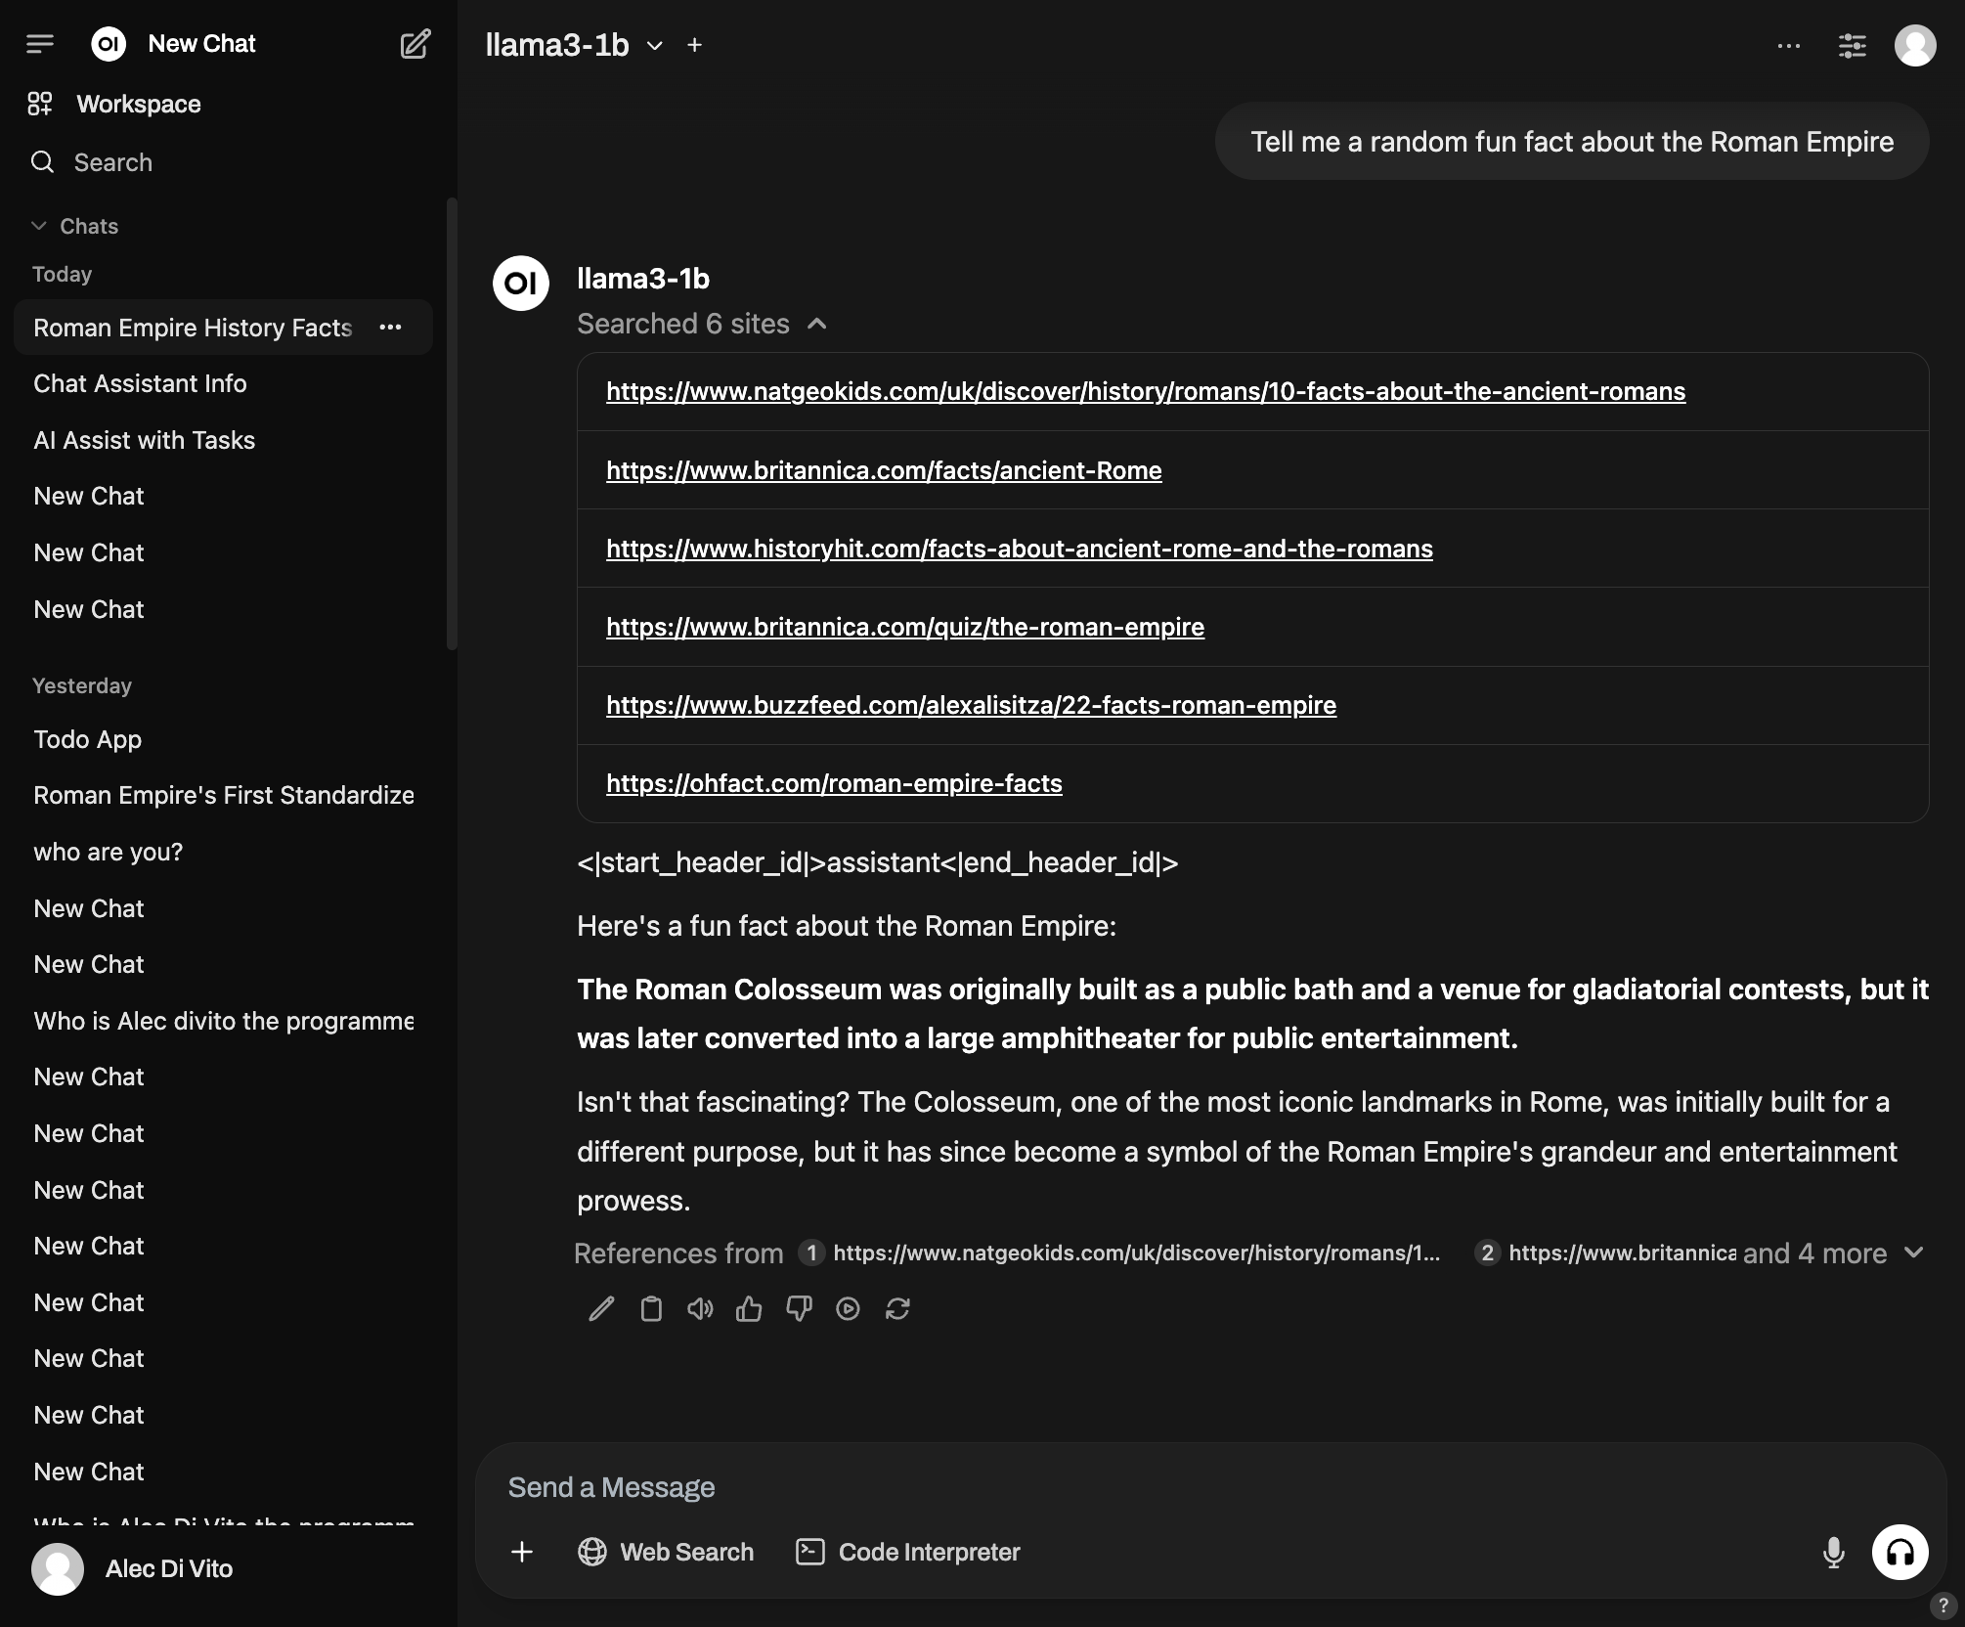Viewport: 1965px width, 1627px height.
Task: Click the Search magnifier icon in sidebar
Action: pyautogui.click(x=42, y=162)
